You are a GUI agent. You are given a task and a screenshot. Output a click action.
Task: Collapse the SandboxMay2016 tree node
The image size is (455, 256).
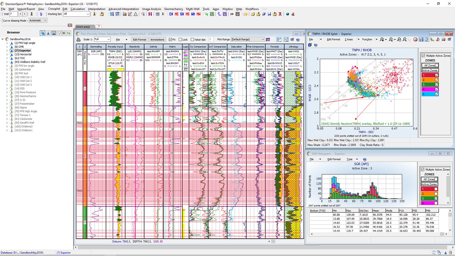point(3,39)
